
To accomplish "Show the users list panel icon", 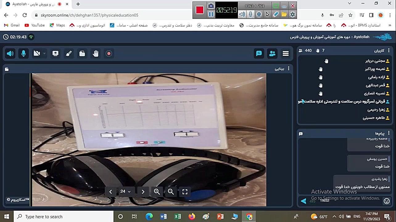I will tap(272, 53).
